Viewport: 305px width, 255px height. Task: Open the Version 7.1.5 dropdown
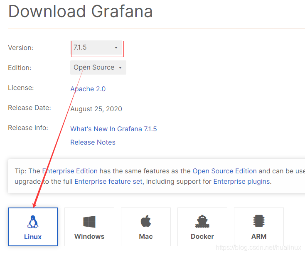[96, 48]
